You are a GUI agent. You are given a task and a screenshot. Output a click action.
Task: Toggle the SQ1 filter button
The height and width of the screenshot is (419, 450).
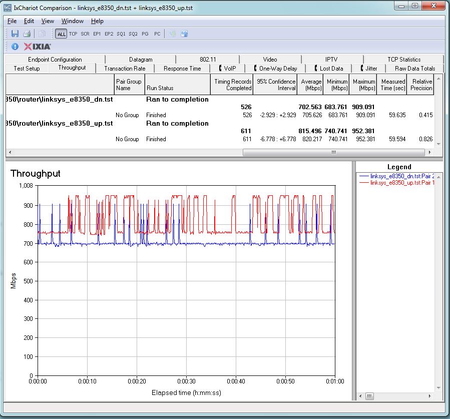pyautogui.click(x=121, y=34)
